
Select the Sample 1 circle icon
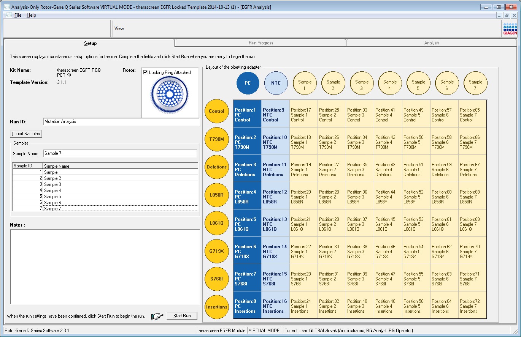(x=305, y=83)
